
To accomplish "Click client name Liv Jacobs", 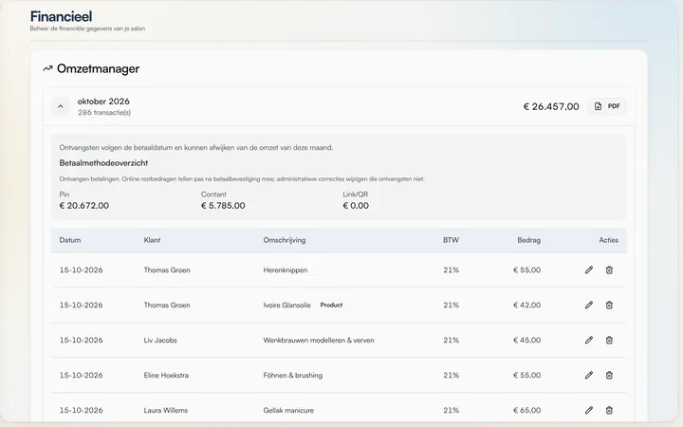I will pyautogui.click(x=160, y=341).
